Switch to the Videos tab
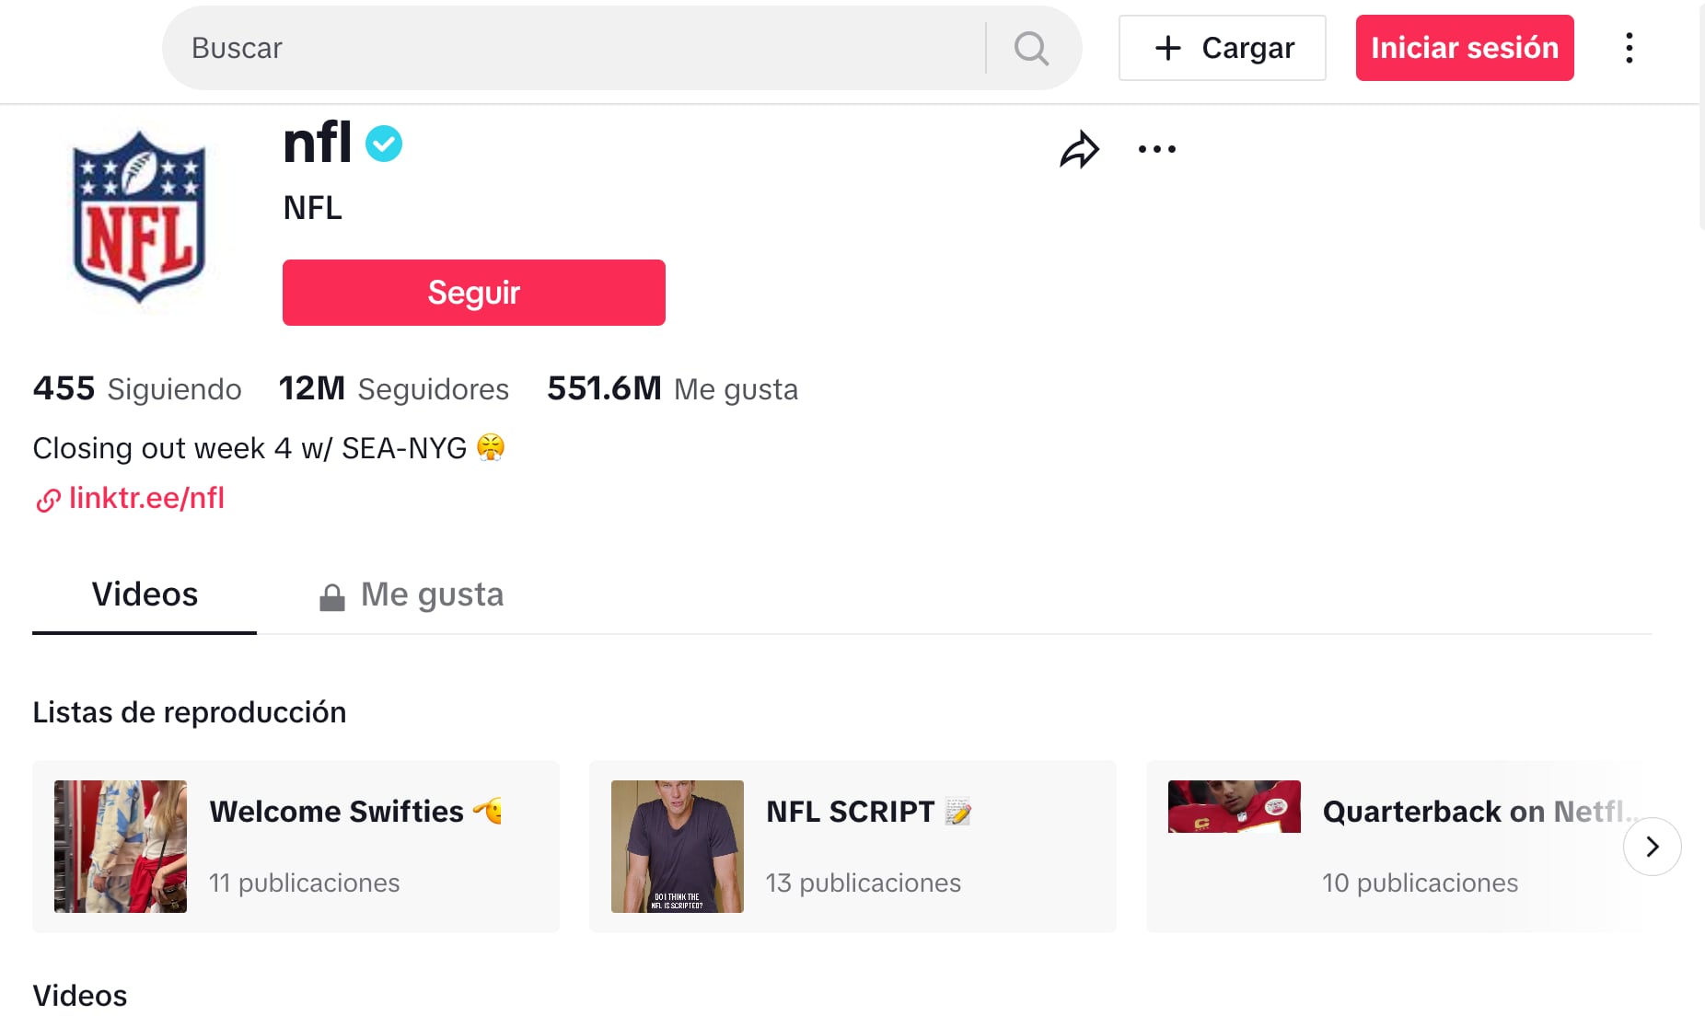Image resolution: width=1705 pixels, height=1027 pixels. (145, 595)
